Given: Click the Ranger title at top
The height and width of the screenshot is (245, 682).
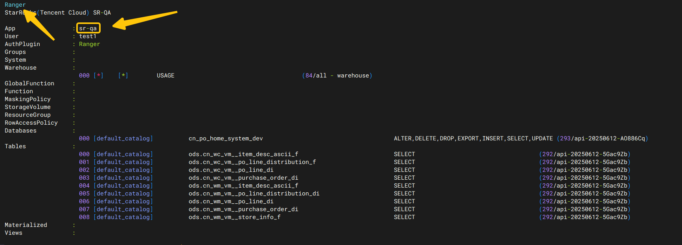Looking at the screenshot, I should 15,5.
